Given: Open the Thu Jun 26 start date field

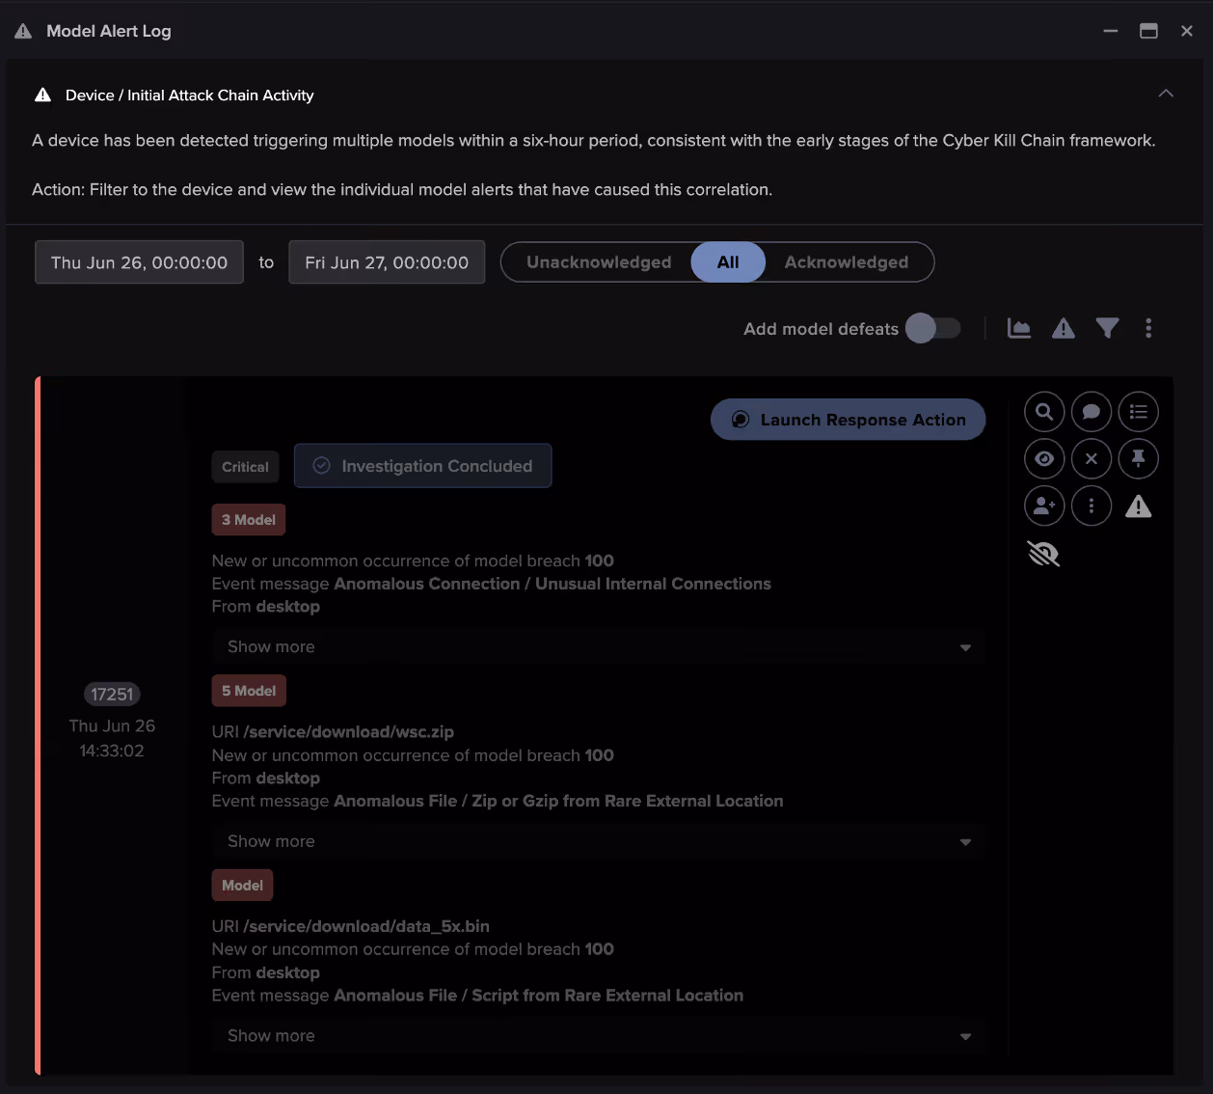Looking at the screenshot, I should [138, 261].
